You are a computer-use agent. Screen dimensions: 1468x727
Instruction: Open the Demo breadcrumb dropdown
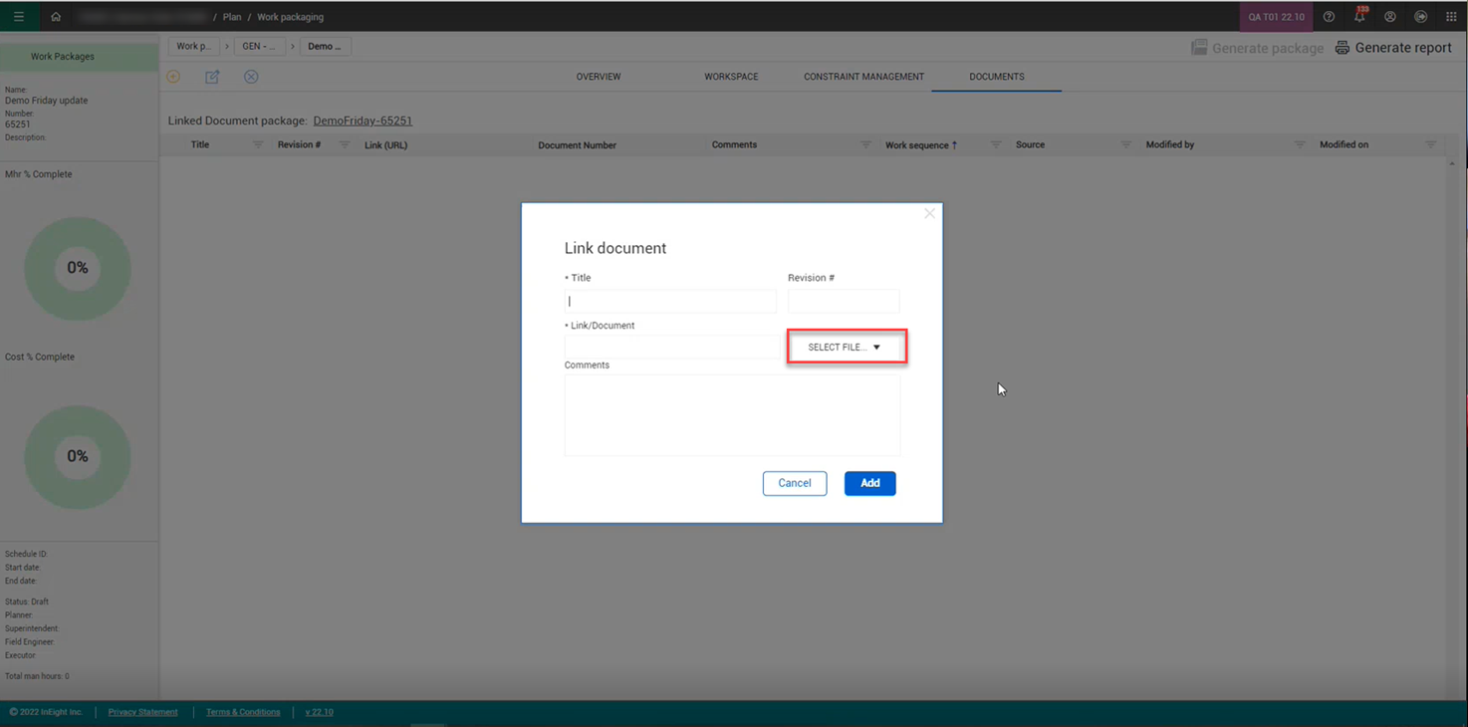pyautogui.click(x=325, y=46)
